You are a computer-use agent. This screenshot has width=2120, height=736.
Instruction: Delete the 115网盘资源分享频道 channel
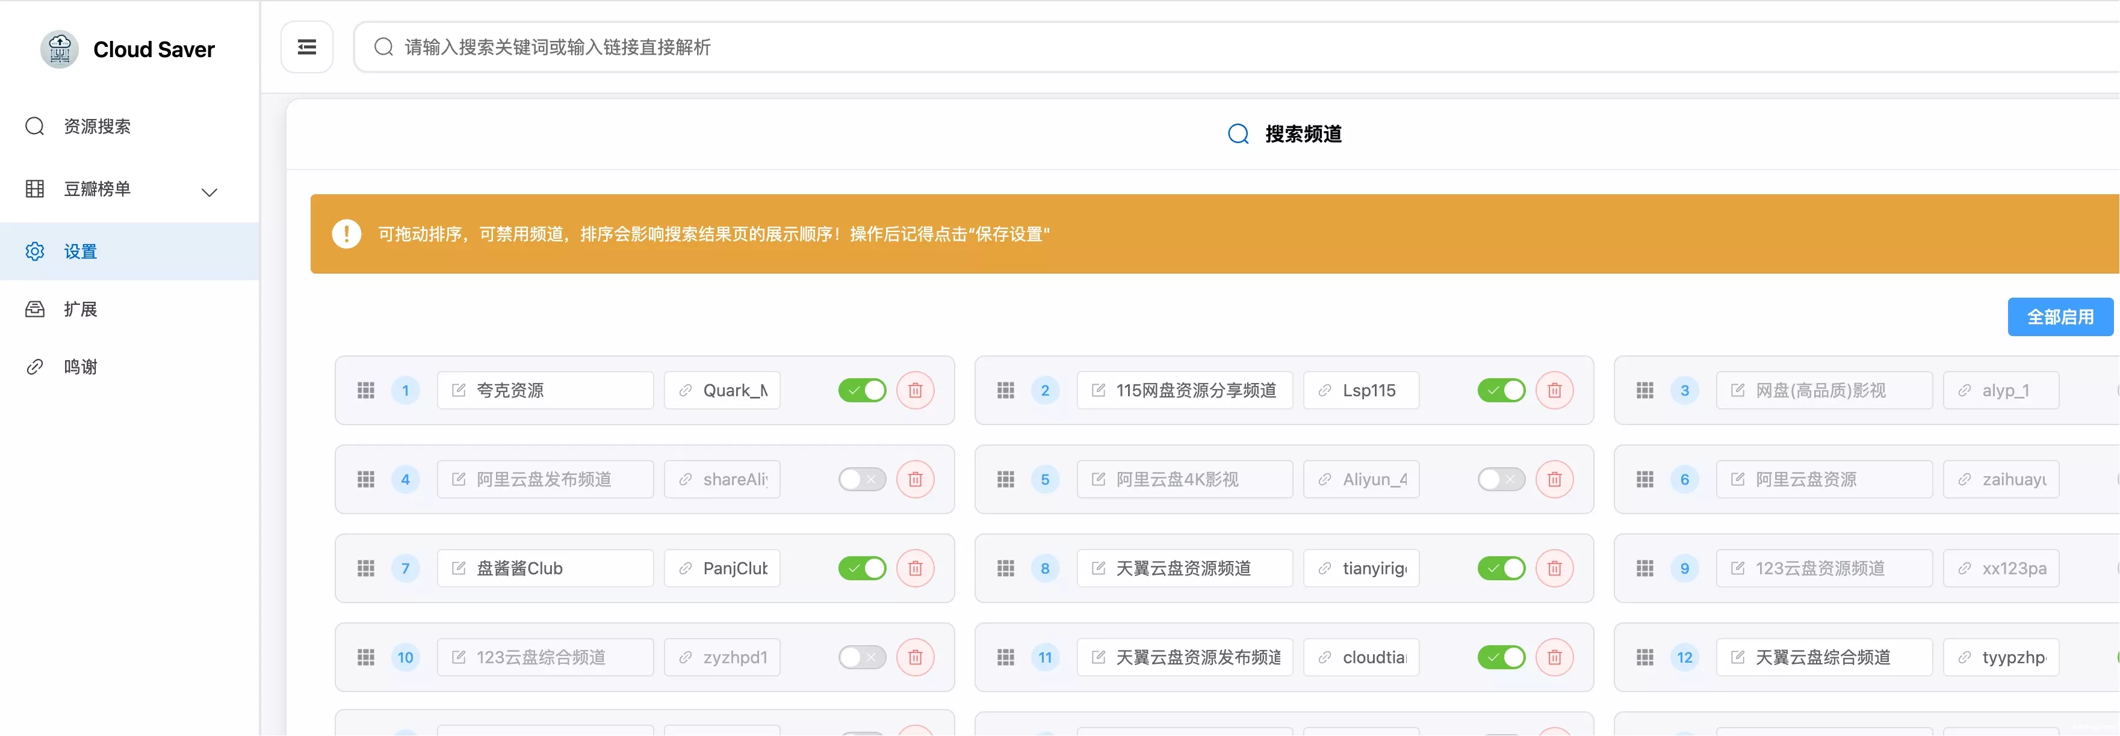[x=1555, y=391]
